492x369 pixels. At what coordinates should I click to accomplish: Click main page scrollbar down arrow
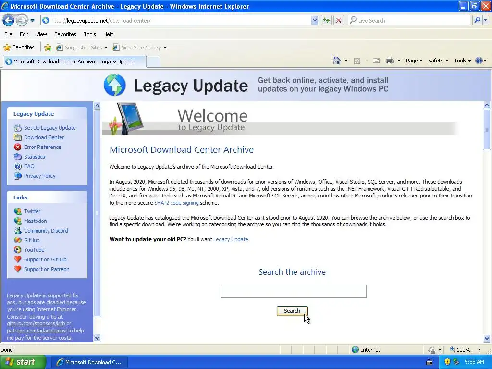[487, 338]
